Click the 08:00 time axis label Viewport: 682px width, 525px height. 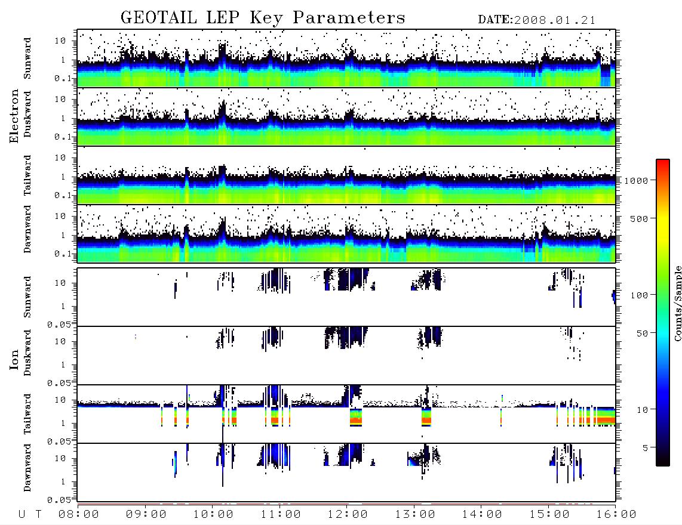click(79, 515)
